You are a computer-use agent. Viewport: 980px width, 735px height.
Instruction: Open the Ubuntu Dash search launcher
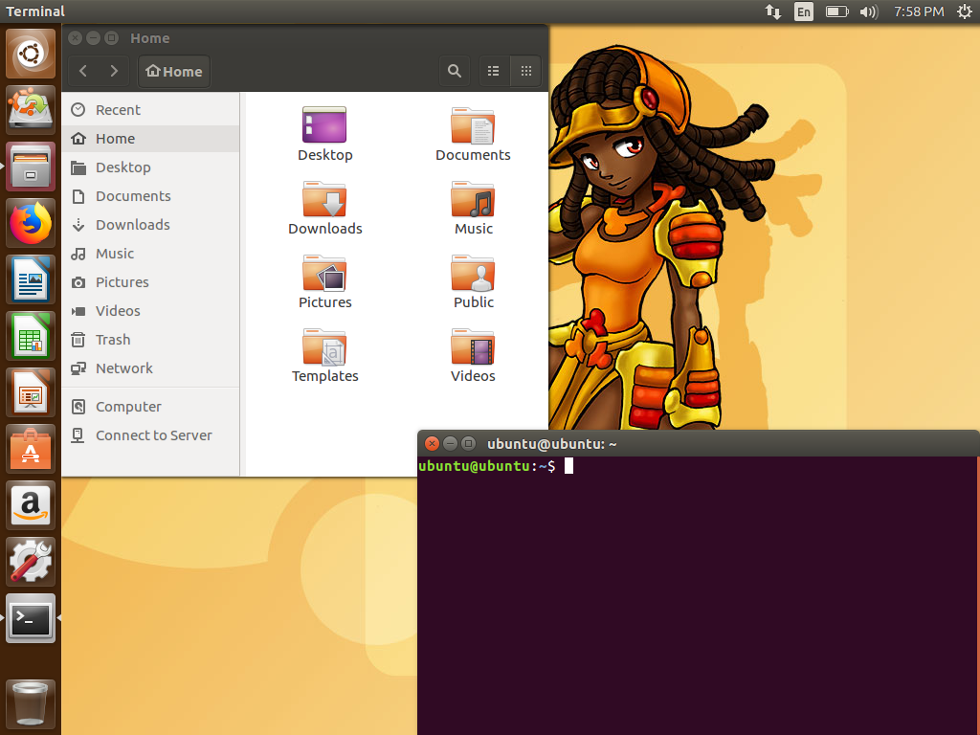31,54
